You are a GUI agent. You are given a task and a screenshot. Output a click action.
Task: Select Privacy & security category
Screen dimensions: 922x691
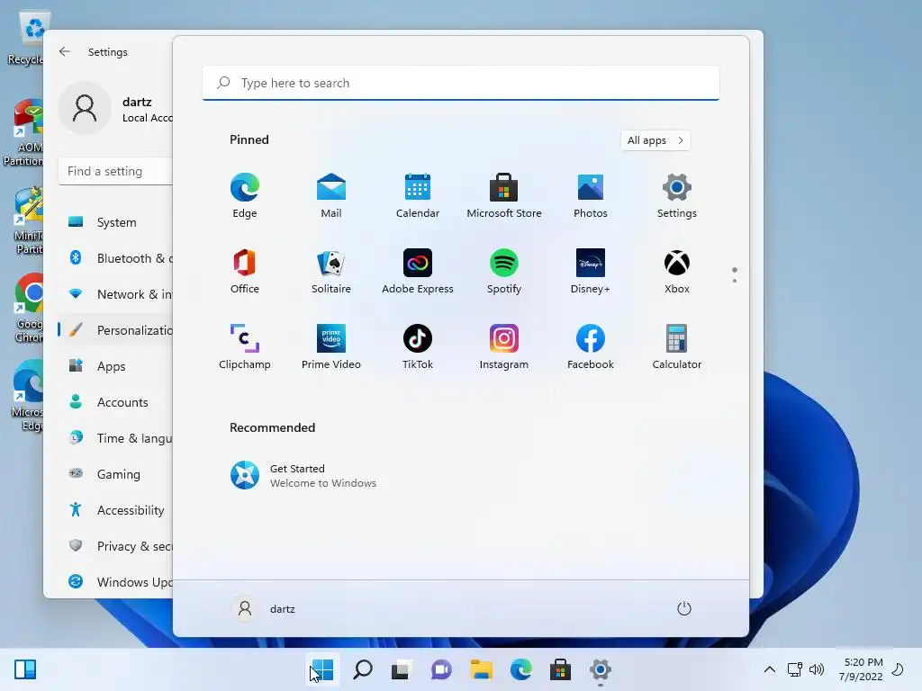pos(116,546)
